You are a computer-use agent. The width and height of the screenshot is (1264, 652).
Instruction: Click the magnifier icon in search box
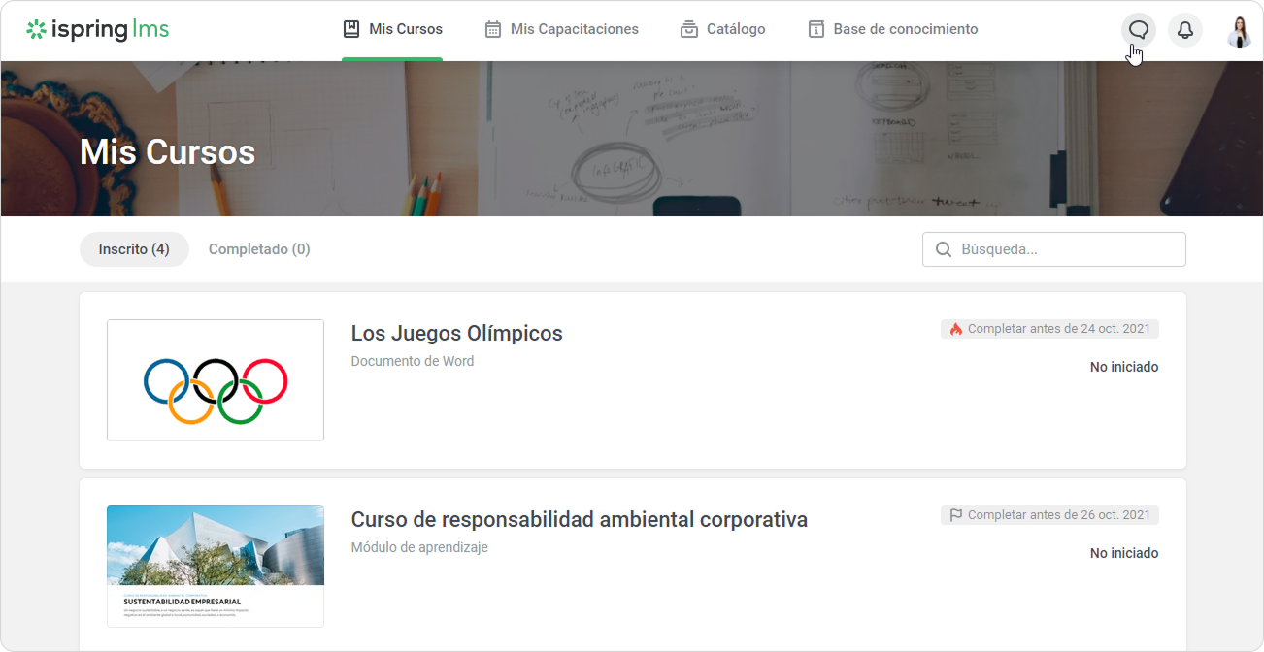943,249
